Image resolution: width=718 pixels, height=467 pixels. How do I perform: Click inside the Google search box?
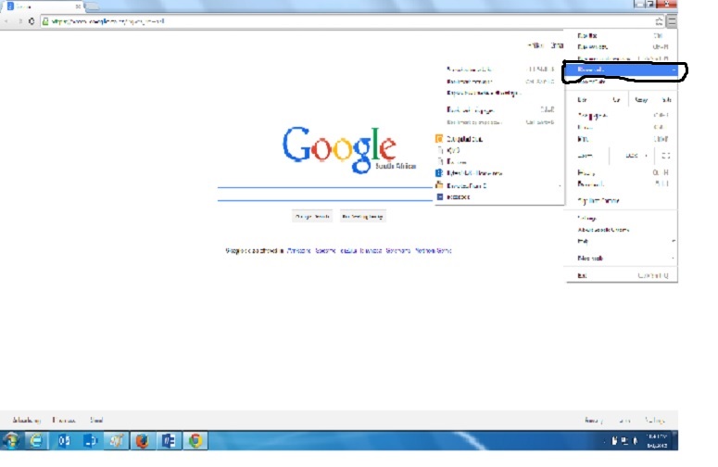(325, 195)
